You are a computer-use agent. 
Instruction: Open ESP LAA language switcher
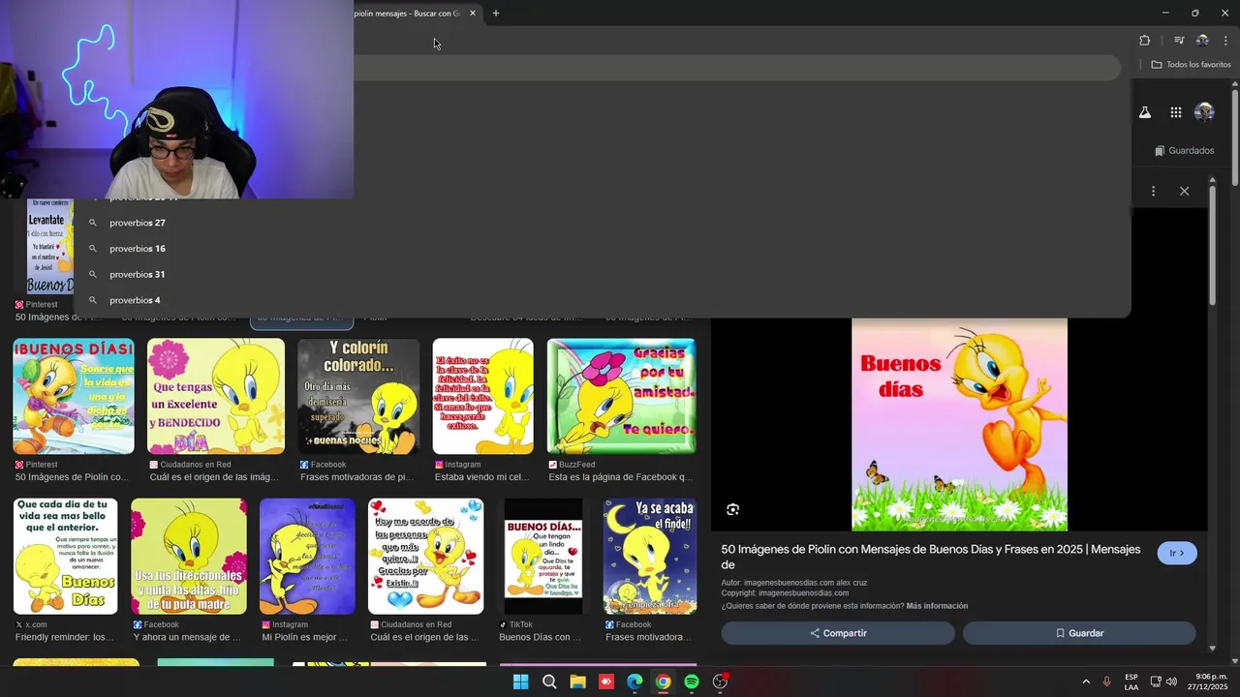[1131, 682]
